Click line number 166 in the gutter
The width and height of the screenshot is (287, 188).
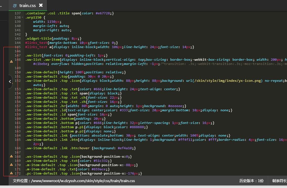(17, 148)
